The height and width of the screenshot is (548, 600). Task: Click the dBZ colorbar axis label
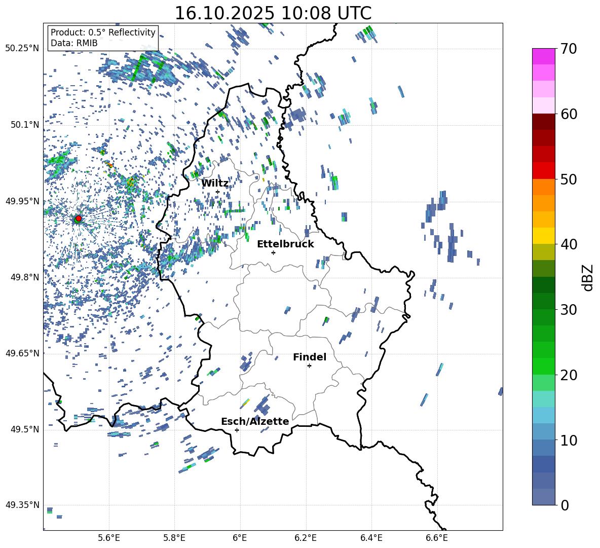588,277
